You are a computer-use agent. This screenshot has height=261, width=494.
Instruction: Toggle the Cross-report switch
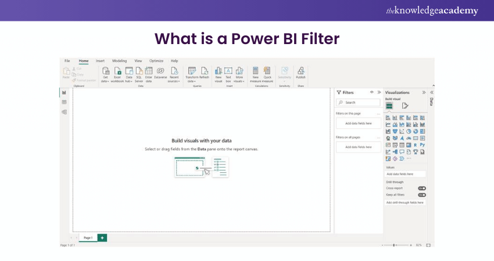[422, 188]
